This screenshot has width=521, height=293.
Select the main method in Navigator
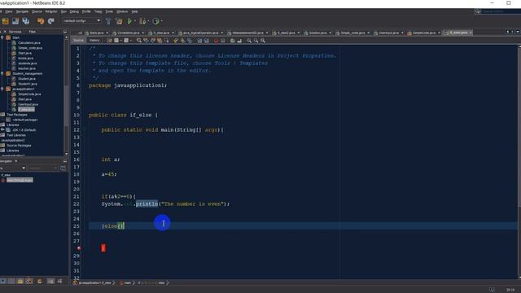[20, 180]
